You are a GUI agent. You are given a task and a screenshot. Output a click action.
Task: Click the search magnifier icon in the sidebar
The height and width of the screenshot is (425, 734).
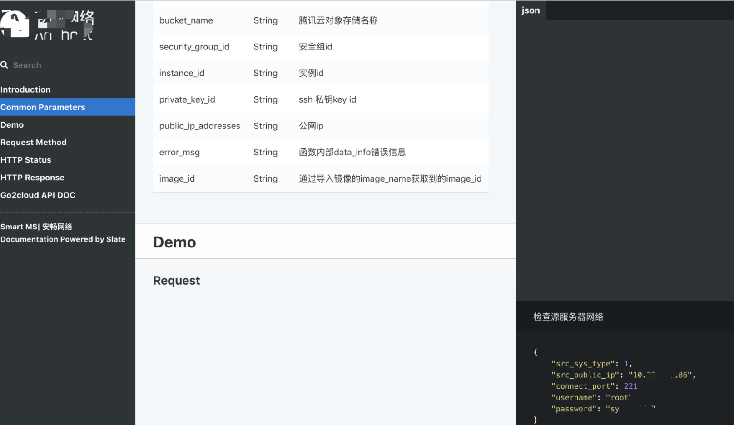pyautogui.click(x=4, y=65)
